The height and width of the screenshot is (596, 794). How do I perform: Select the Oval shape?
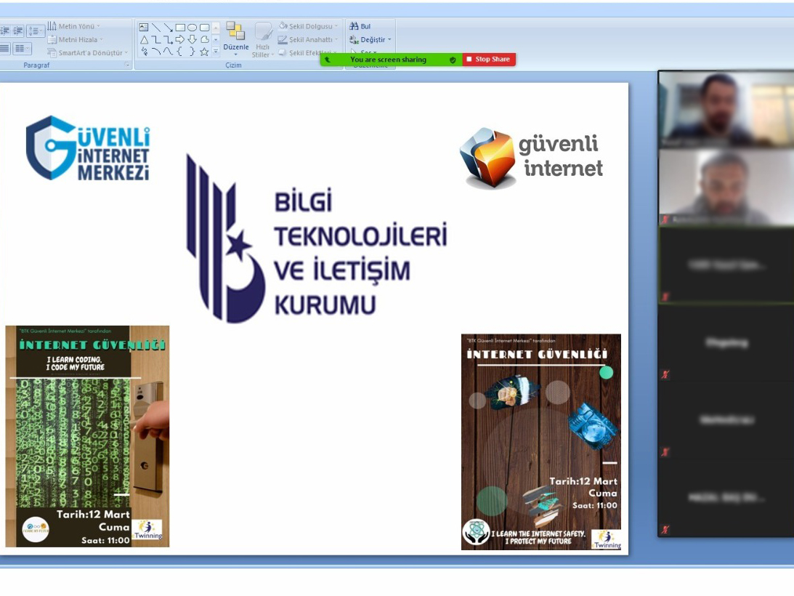coord(193,28)
